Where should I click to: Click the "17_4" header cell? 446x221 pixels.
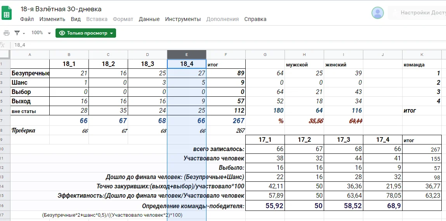pyautogui.click(x=383, y=140)
